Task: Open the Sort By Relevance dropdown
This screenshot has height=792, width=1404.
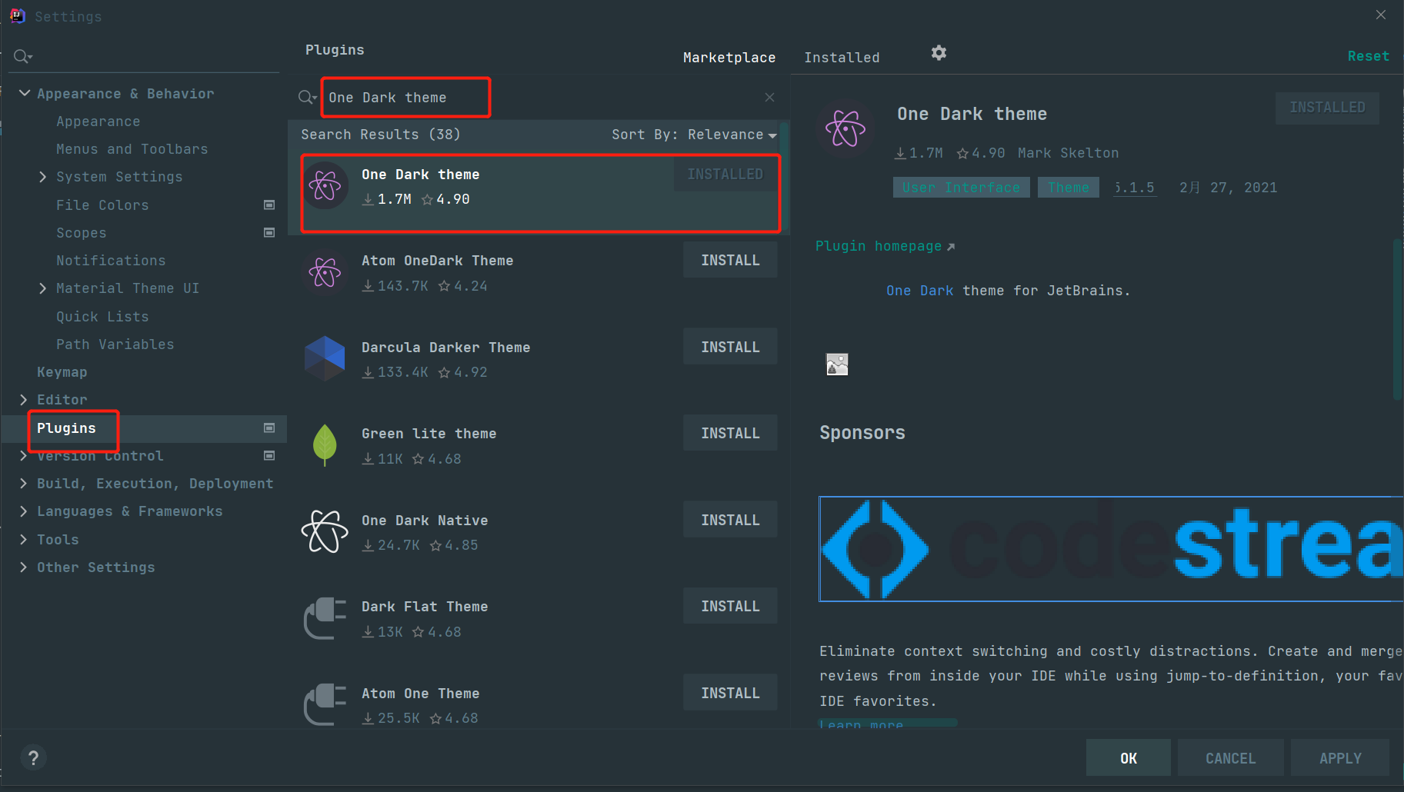Action: coord(694,135)
